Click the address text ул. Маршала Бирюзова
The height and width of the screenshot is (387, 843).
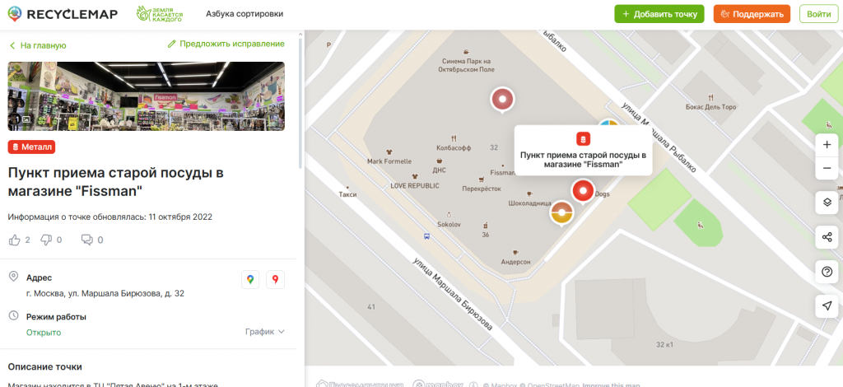tap(105, 293)
